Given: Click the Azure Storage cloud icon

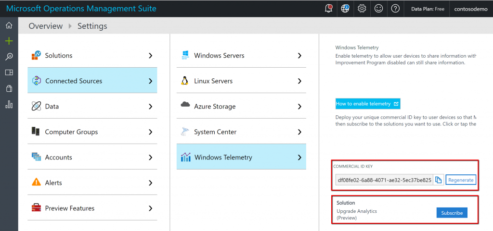Looking at the screenshot, I should point(185,105).
